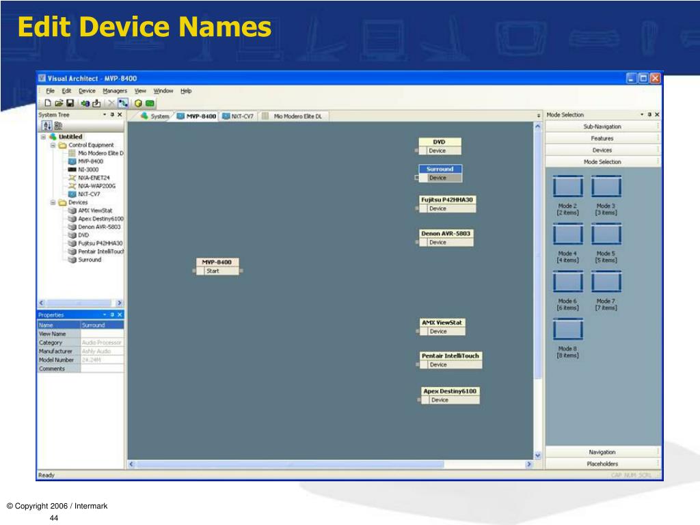Select the Mode 5 thumbnail
This screenshot has height=525, width=700.
pos(606,234)
